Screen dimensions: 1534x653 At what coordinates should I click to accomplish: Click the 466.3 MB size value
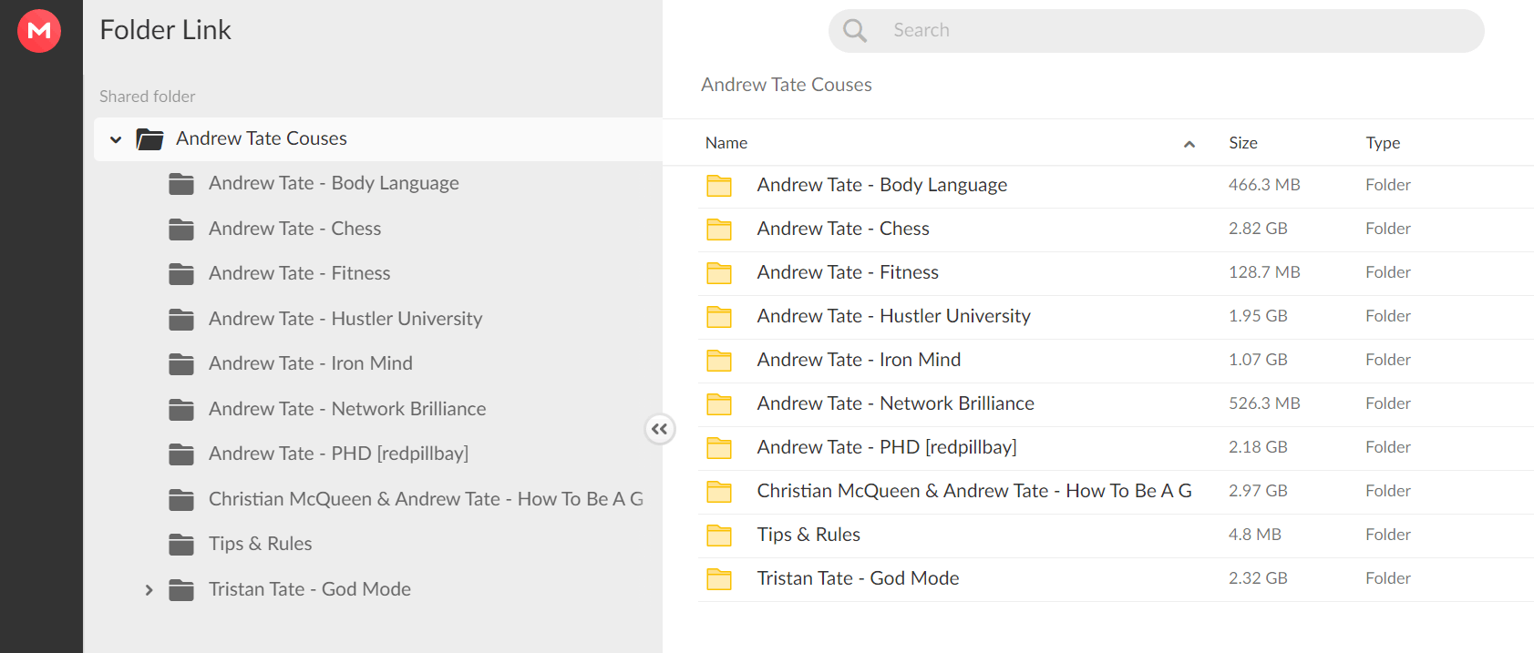coord(1264,185)
